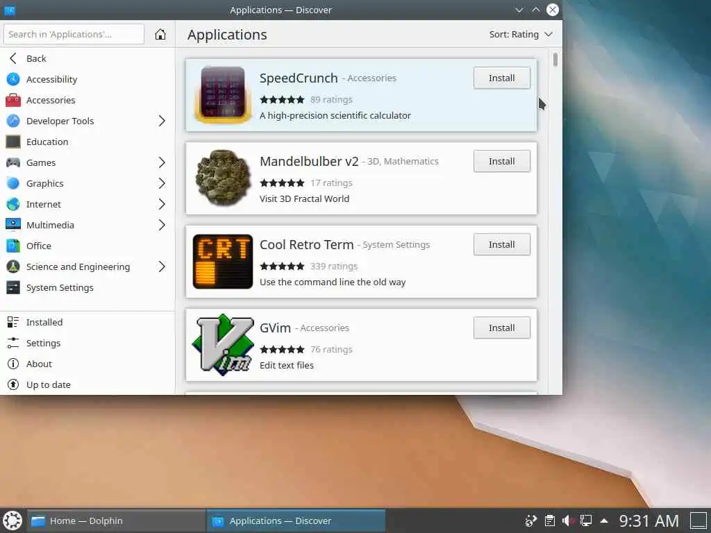Click the GVim application logo
This screenshot has height=533, width=711.
click(223, 344)
